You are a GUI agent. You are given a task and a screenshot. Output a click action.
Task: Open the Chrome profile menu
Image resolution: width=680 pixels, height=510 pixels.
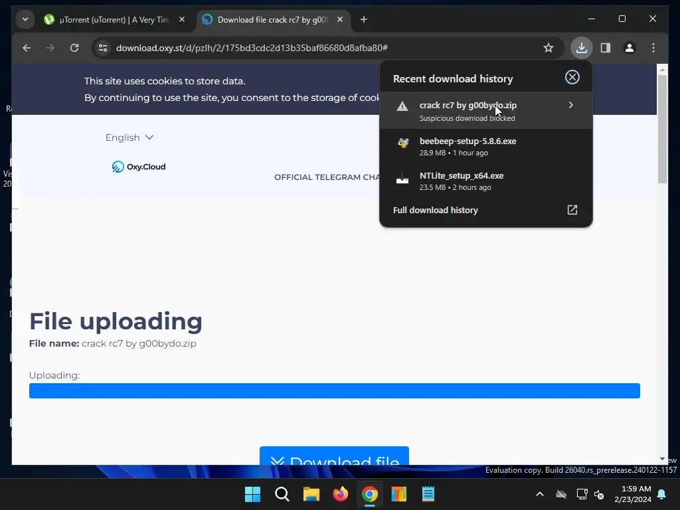630,48
